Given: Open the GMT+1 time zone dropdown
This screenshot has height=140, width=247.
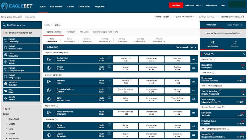Looking at the screenshot, I should 207,17.
